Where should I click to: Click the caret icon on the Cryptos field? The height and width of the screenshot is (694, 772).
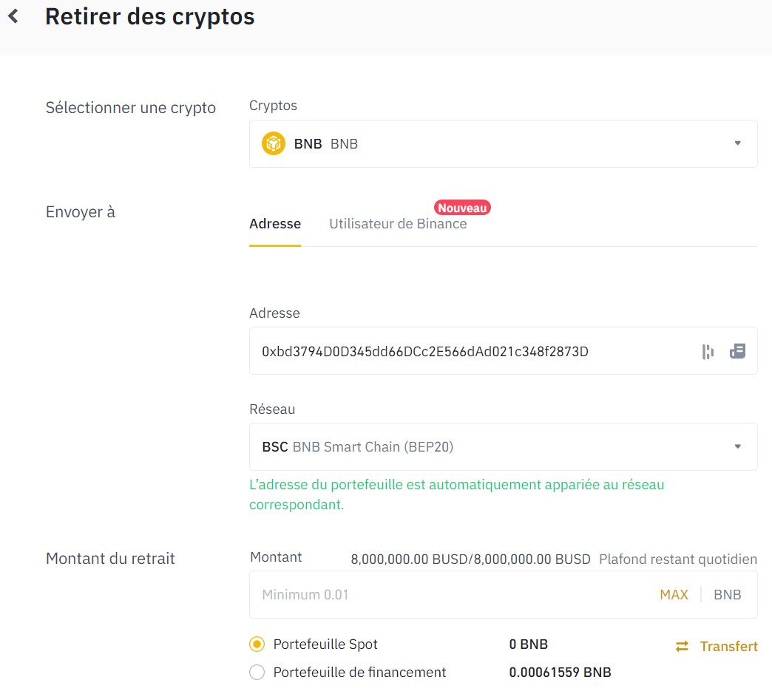tap(737, 143)
